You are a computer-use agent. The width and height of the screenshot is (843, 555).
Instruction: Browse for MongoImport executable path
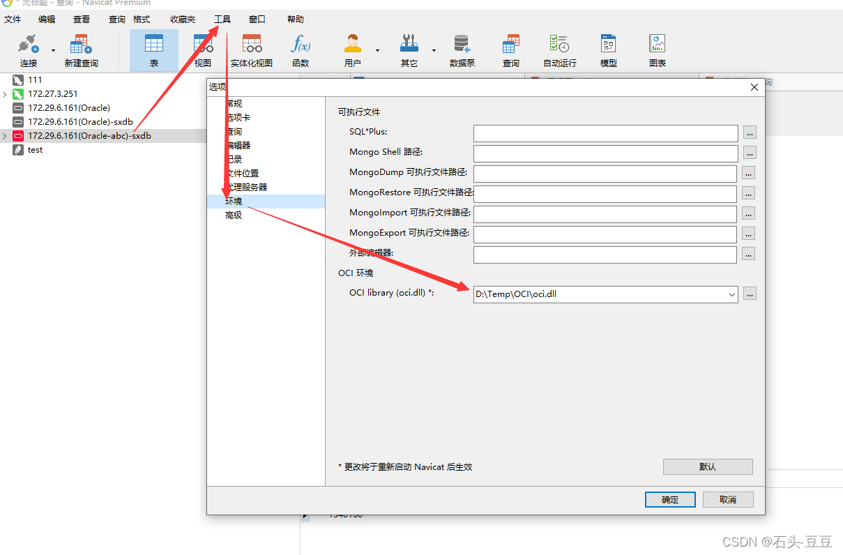point(749,213)
